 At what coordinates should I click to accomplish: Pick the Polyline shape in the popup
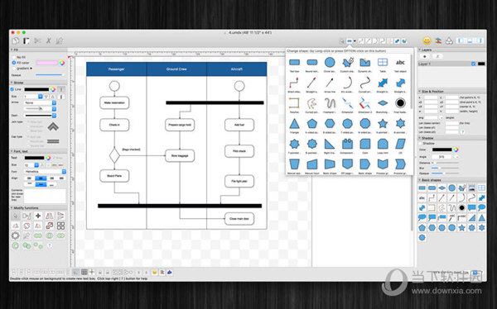pyautogui.click(x=294, y=103)
